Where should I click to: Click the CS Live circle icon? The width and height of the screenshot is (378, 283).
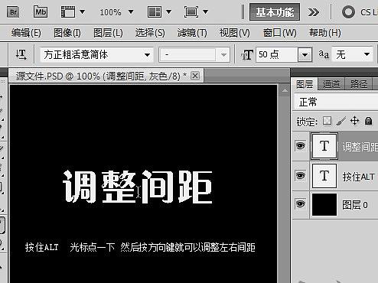[x=348, y=11]
